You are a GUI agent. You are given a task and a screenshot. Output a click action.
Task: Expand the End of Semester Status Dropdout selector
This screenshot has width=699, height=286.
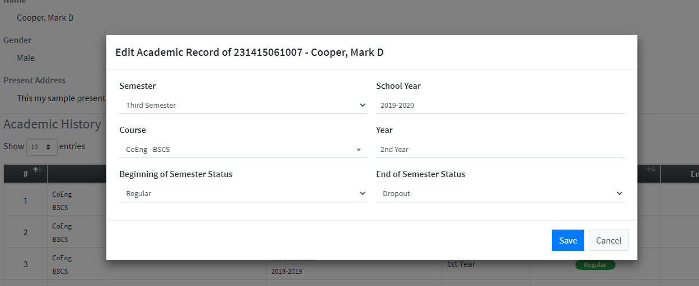(x=500, y=193)
